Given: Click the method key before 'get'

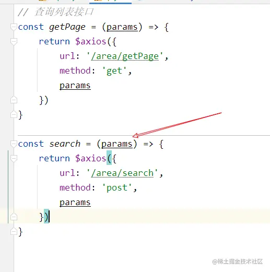Looking at the screenshot, I should tap(75, 70).
